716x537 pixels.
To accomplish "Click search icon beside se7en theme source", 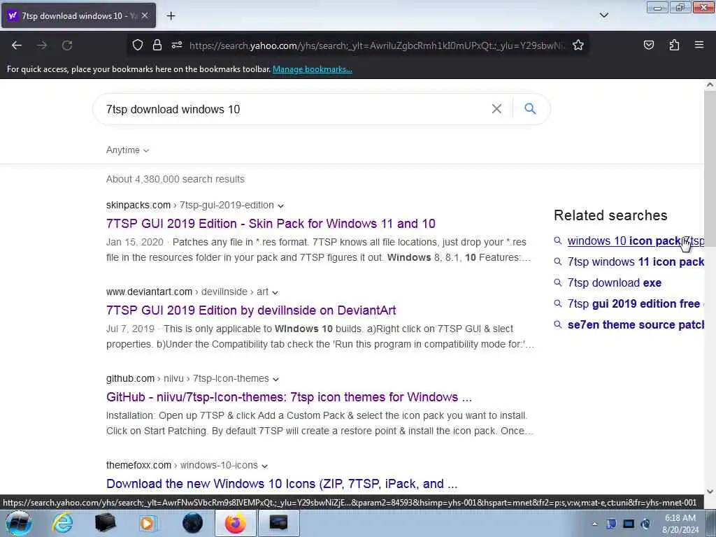I will click(557, 324).
